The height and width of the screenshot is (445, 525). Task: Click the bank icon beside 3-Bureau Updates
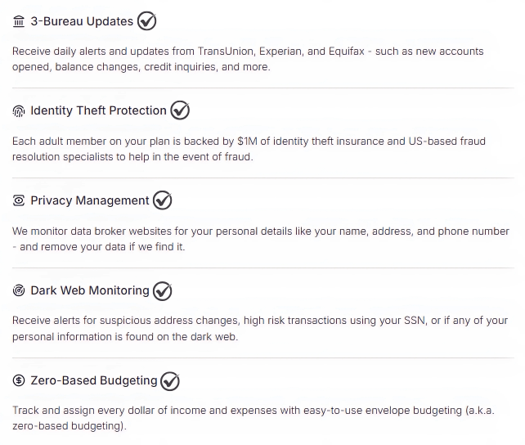point(19,21)
